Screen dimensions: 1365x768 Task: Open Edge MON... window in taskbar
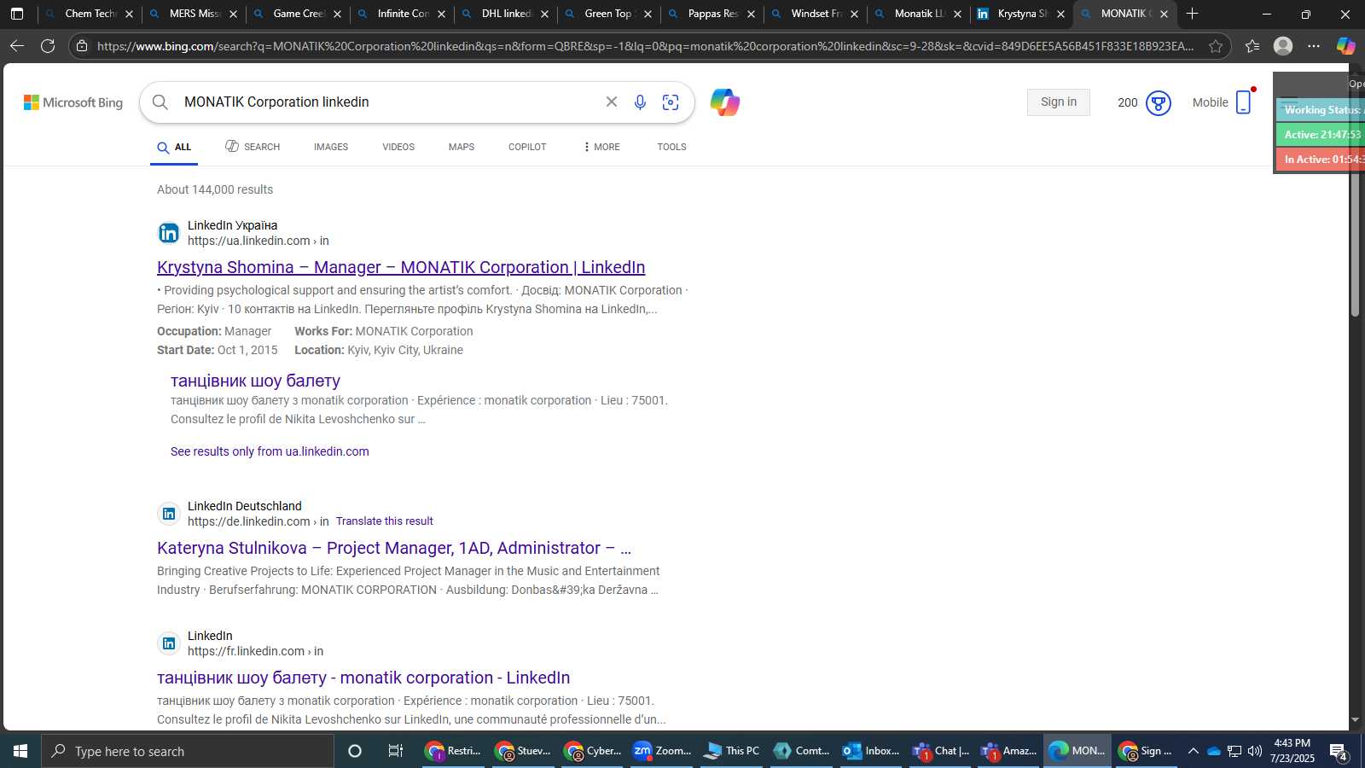coord(1078,751)
